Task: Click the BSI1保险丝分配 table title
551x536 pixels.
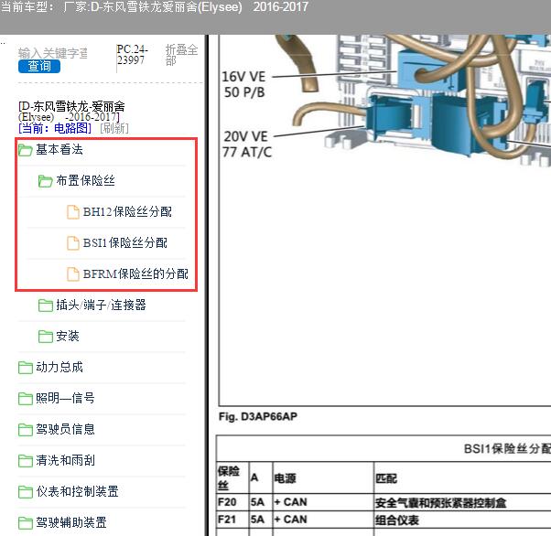Action: (x=507, y=448)
